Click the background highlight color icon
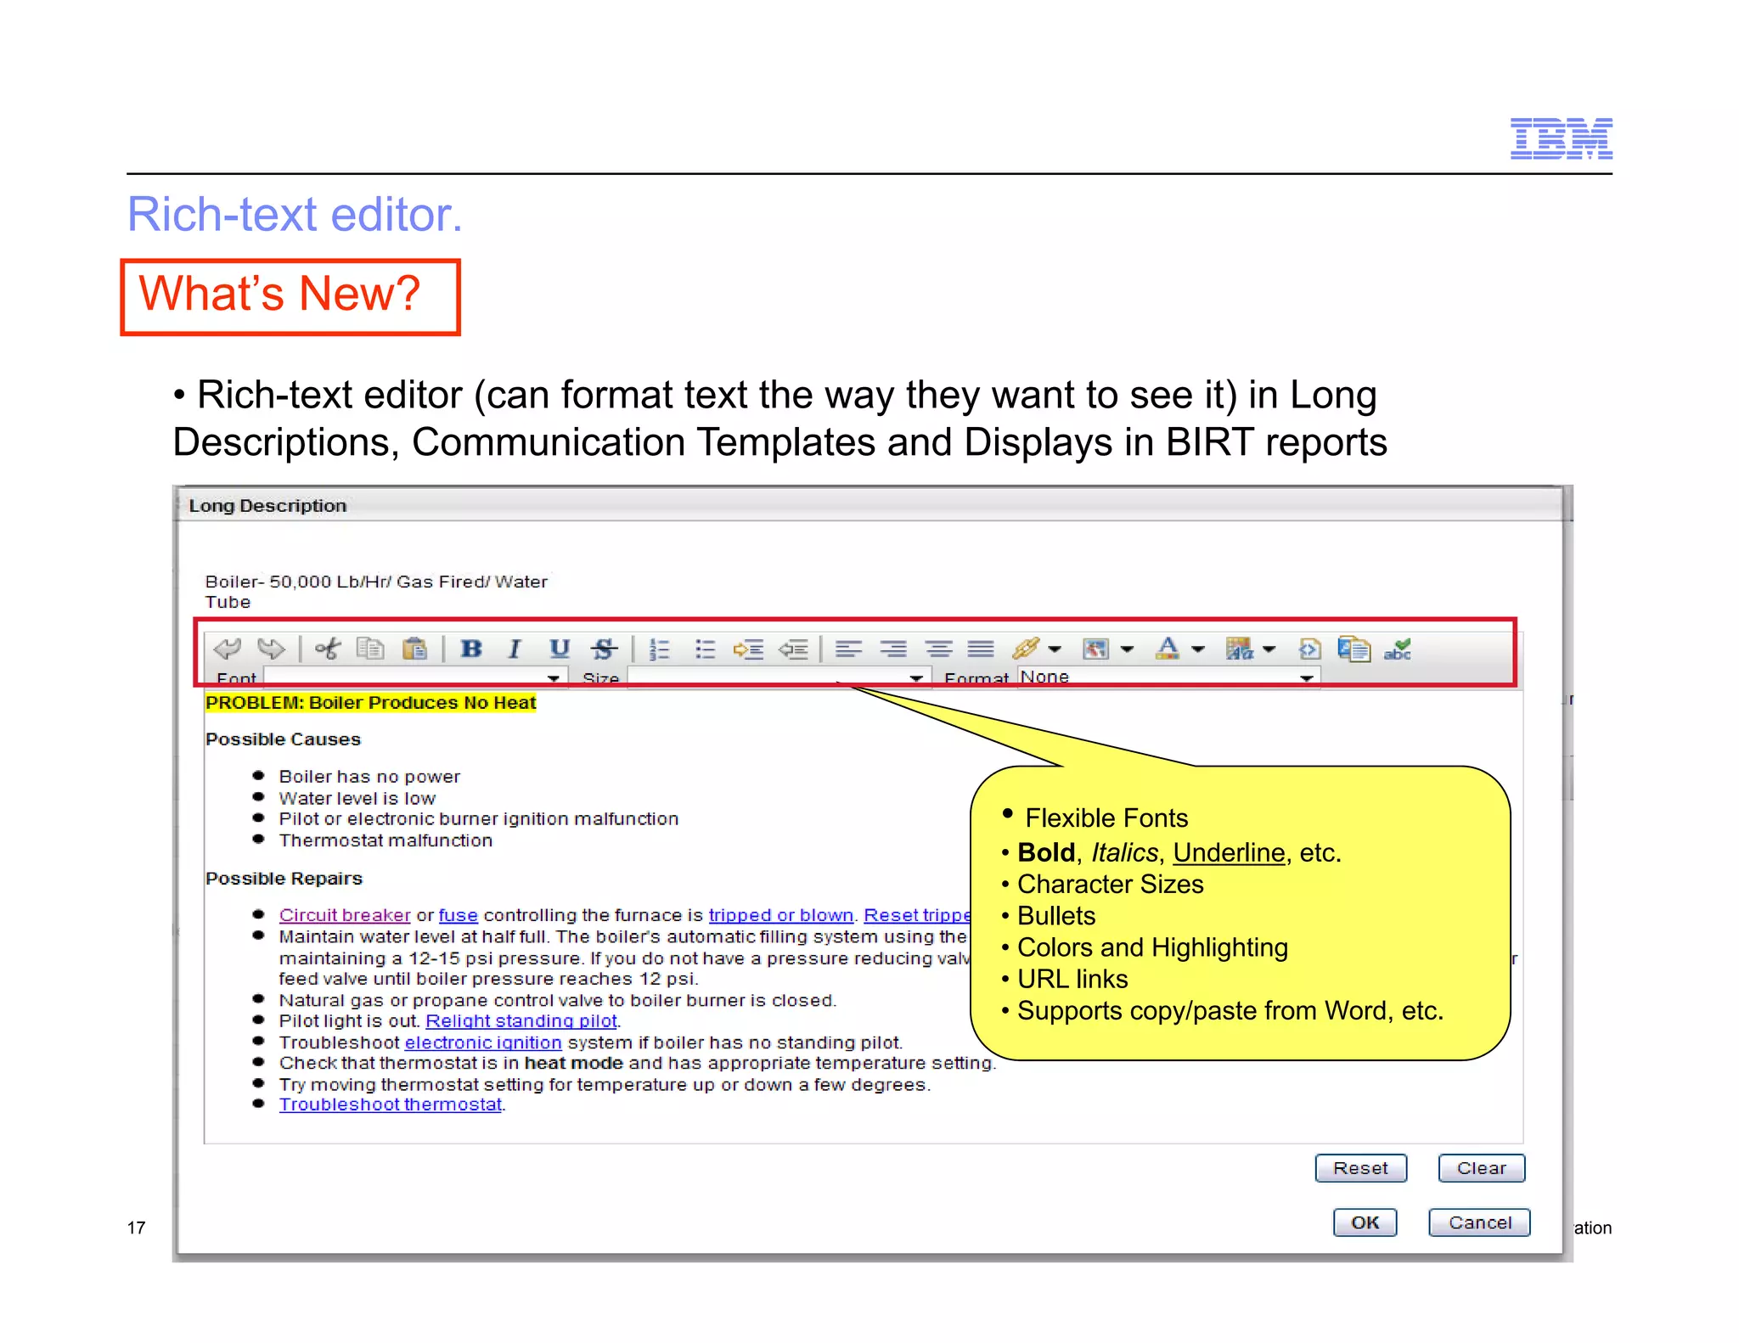1739x1343 pixels. (1239, 649)
